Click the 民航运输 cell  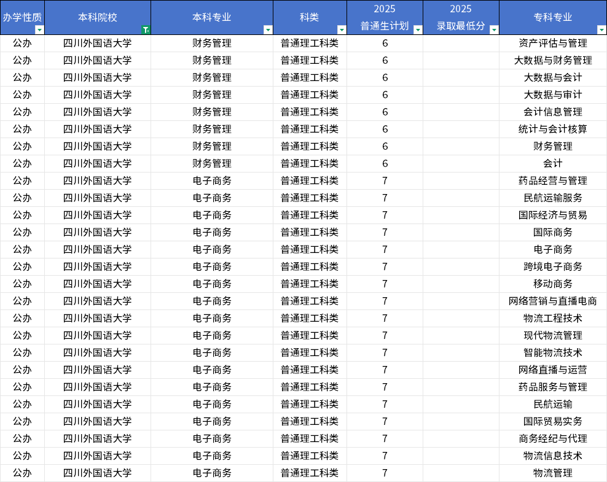pyautogui.click(x=553, y=404)
